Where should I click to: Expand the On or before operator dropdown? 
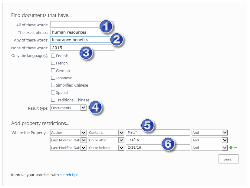[106, 148]
